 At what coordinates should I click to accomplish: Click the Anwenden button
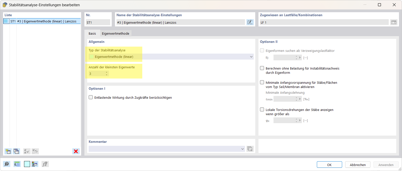point(386,165)
